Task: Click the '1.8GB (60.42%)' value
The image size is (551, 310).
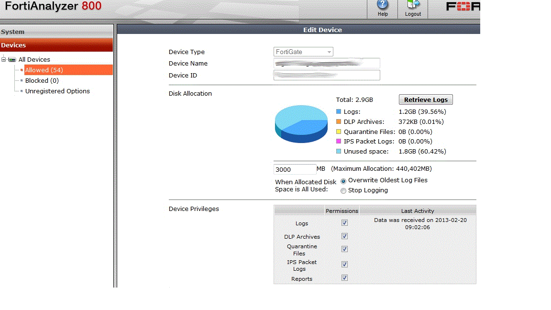Action: [x=422, y=152]
